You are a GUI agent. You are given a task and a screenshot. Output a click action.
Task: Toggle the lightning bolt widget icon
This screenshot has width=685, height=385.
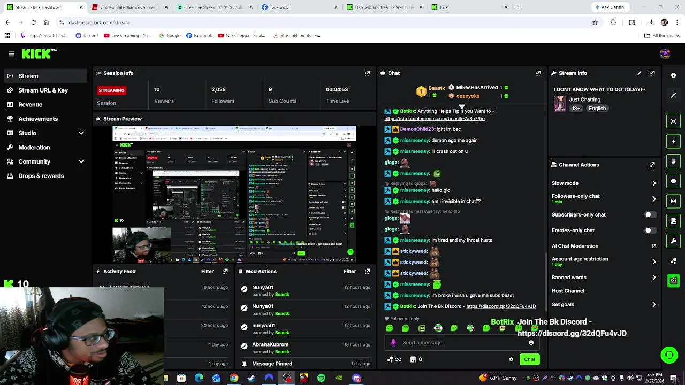click(674, 141)
